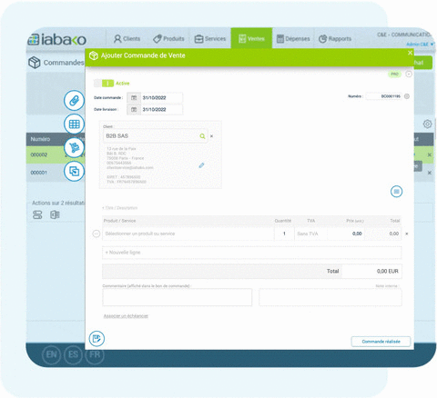Screen dimensions: 437x398
Task: Click the paperclip attachment icon
Action: (74, 100)
